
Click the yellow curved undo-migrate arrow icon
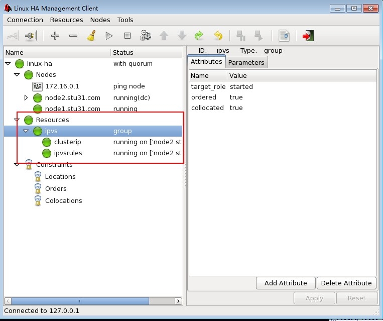coord(218,36)
